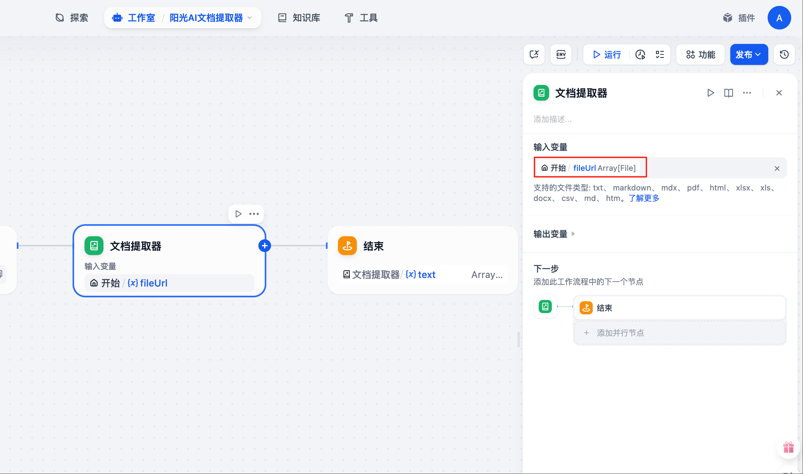The height and width of the screenshot is (474, 803).
Task: Expand the 发布 (Publish) dropdown
Action: click(749, 54)
